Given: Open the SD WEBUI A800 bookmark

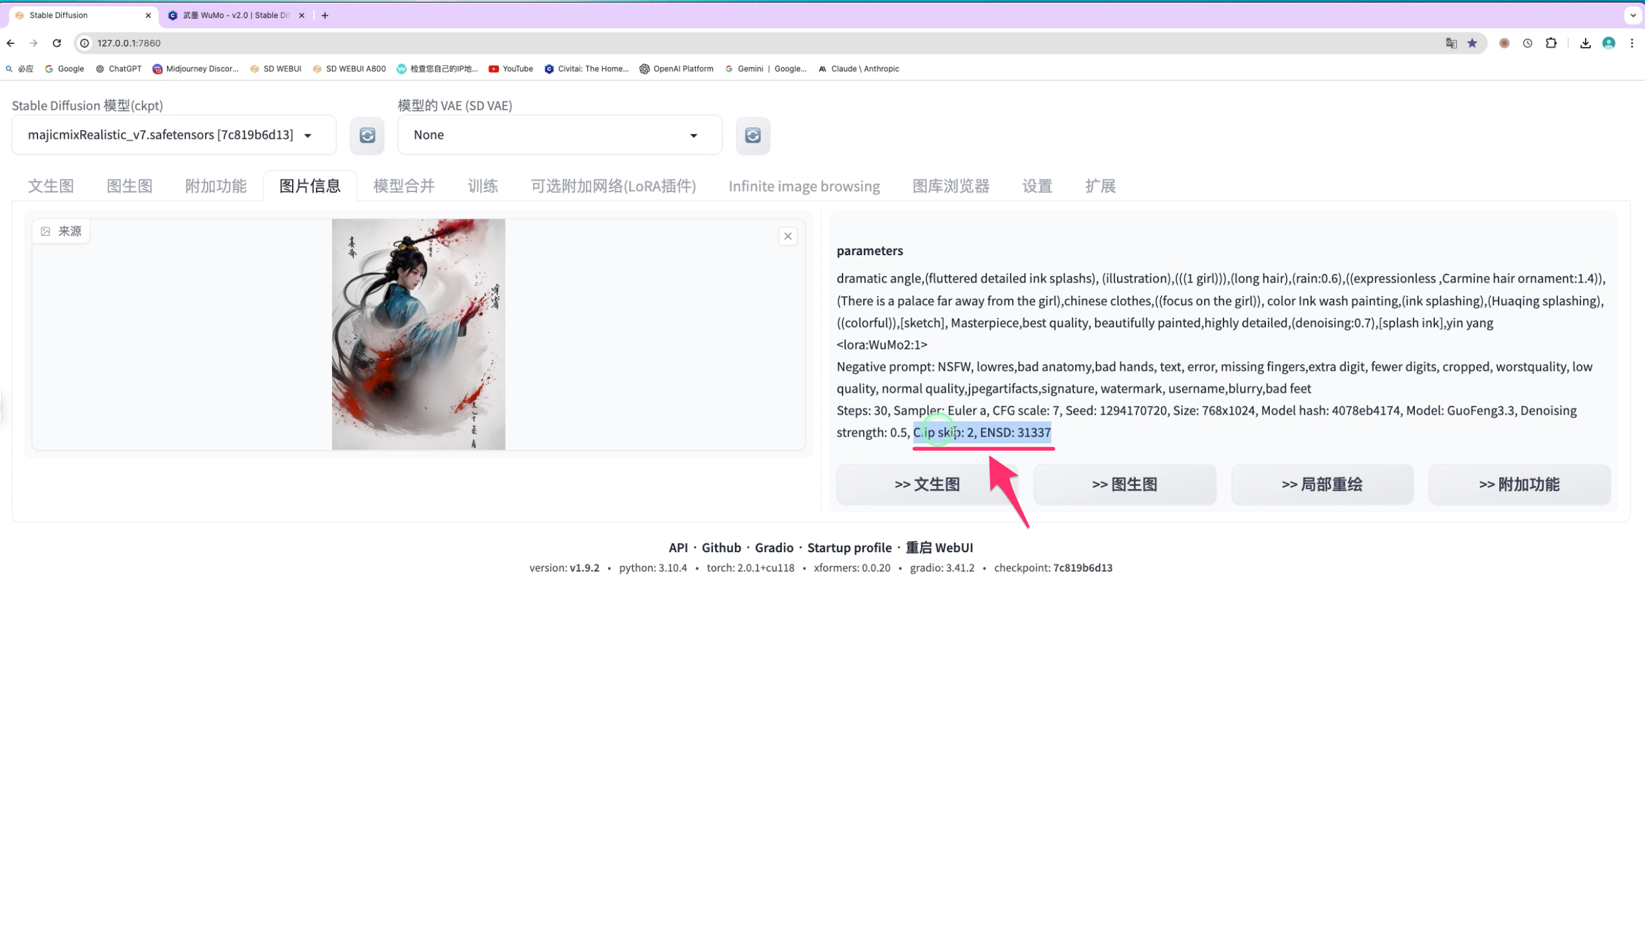Looking at the screenshot, I should click(x=349, y=69).
